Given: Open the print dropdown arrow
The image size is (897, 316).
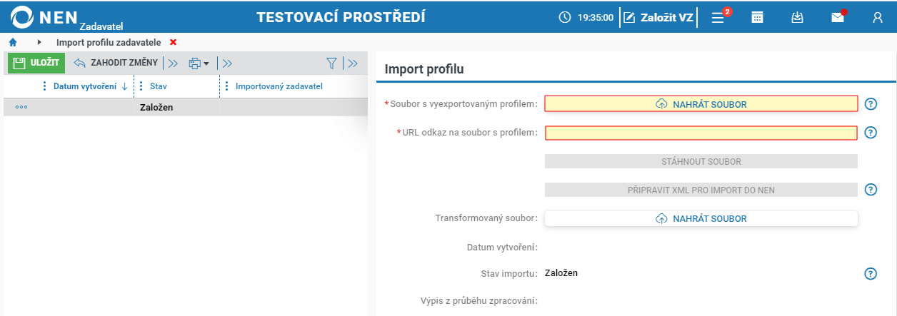Looking at the screenshot, I should point(206,63).
